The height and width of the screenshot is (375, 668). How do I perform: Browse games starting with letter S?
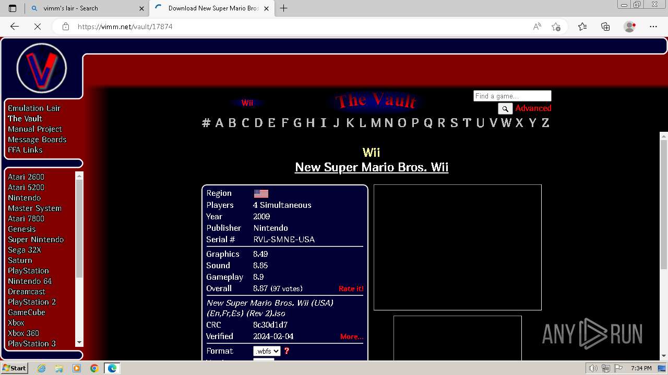[454, 123]
